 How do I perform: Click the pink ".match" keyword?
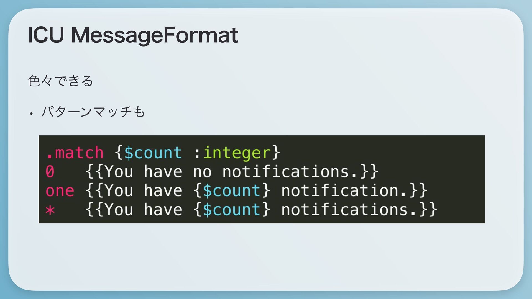point(75,153)
